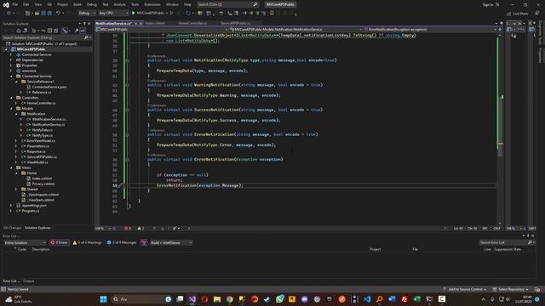Toggle the Warnings filter in Error List

[x=87, y=242]
